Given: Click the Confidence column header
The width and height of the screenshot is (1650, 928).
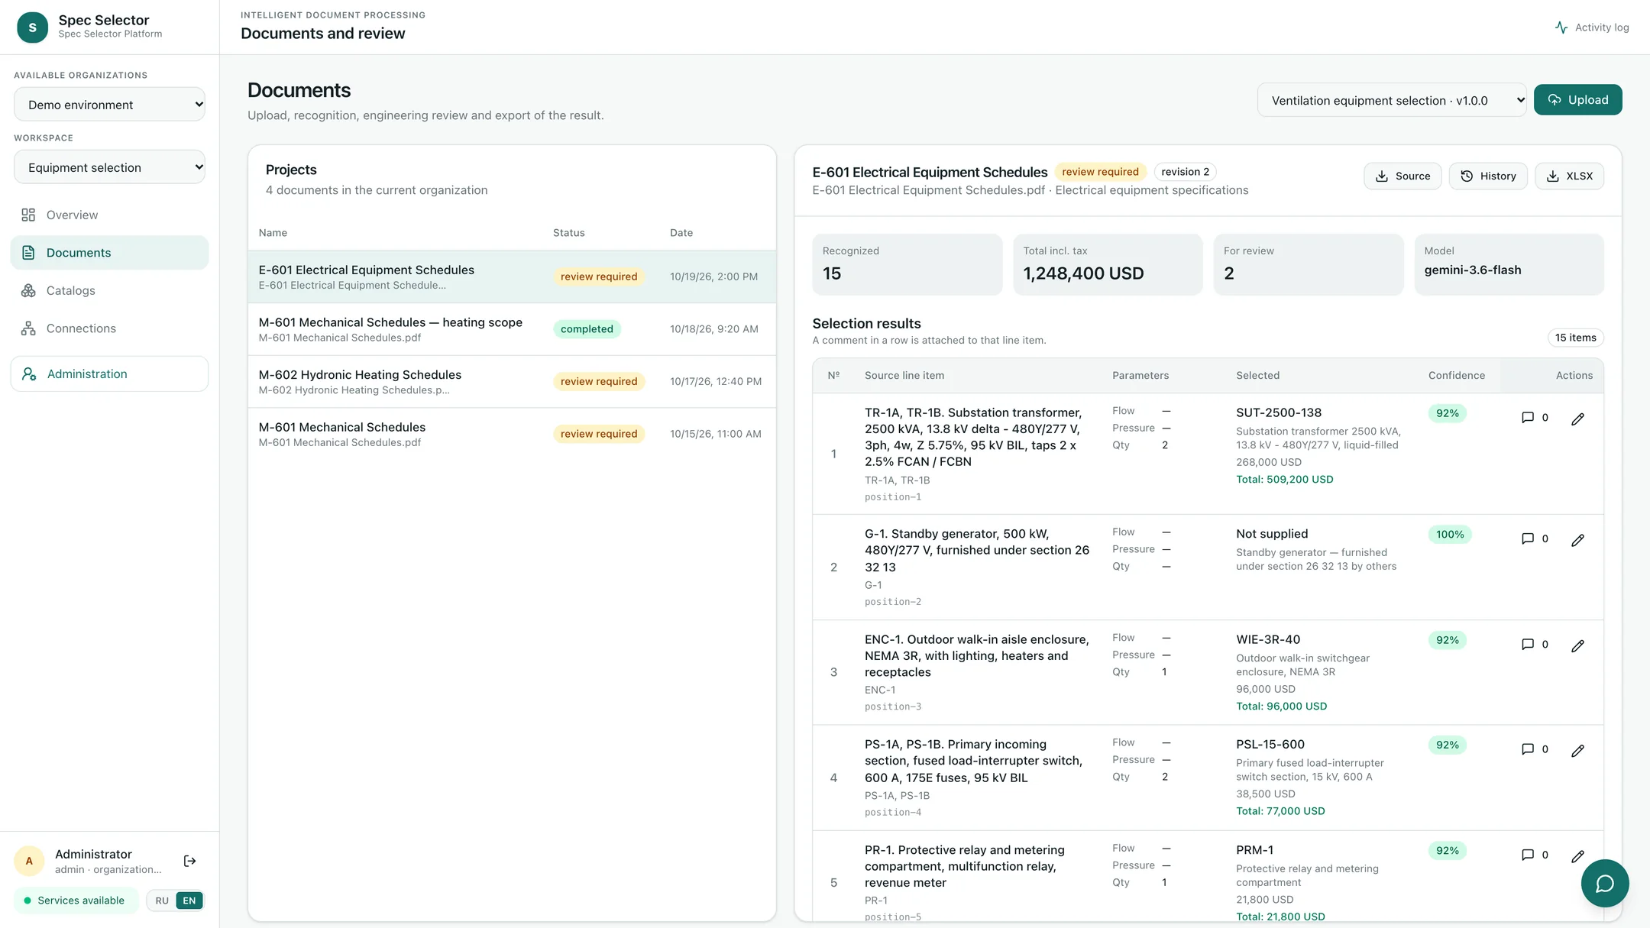Looking at the screenshot, I should [1456, 375].
